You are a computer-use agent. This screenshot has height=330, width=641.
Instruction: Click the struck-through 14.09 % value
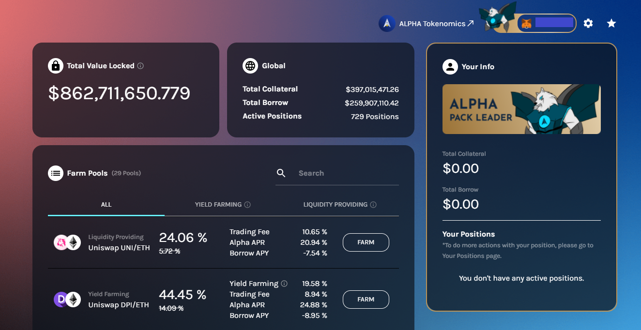171,308
